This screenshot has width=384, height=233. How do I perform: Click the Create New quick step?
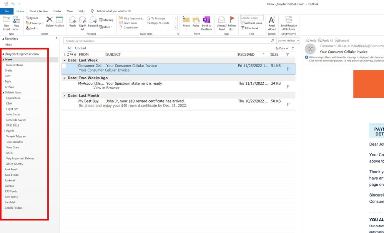click(x=128, y=27)
